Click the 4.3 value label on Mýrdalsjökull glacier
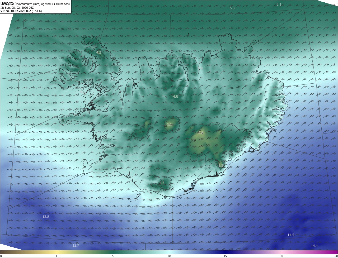 (x=162, y=183)
